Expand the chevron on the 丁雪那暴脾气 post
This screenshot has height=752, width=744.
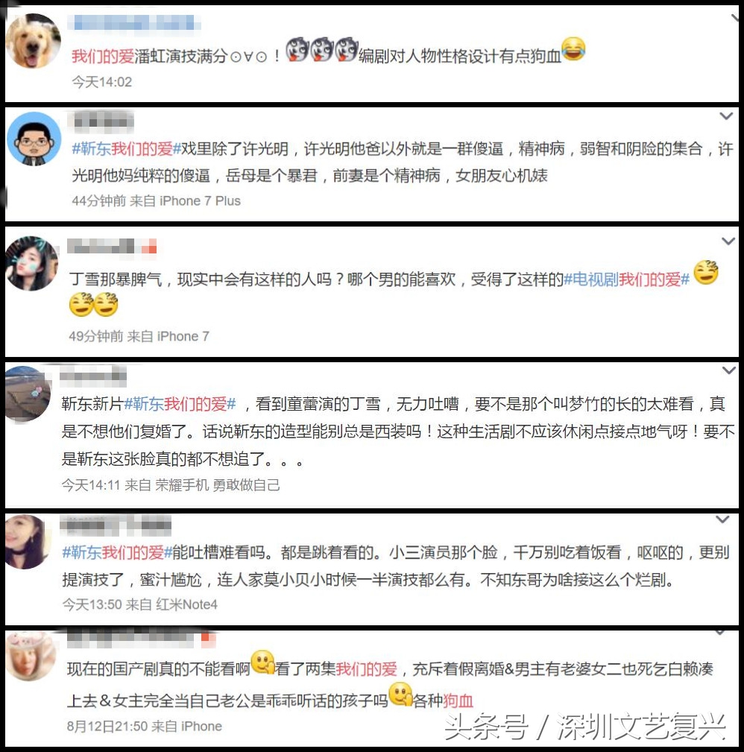click(728, 241)
